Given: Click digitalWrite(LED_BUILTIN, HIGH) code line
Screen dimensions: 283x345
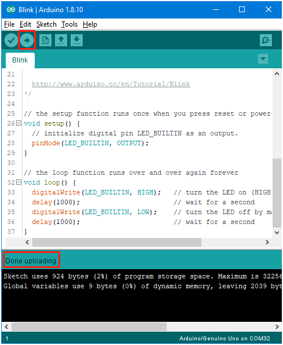Looking at the screenshot, I should pyautogui.click(x=96, y=193).
